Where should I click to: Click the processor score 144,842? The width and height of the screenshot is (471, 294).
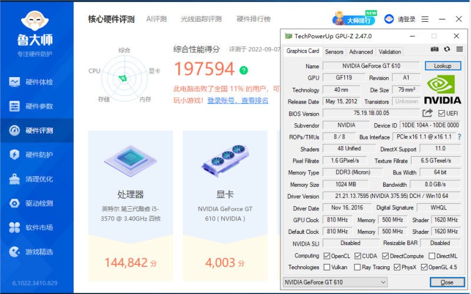tap(126, 263)
